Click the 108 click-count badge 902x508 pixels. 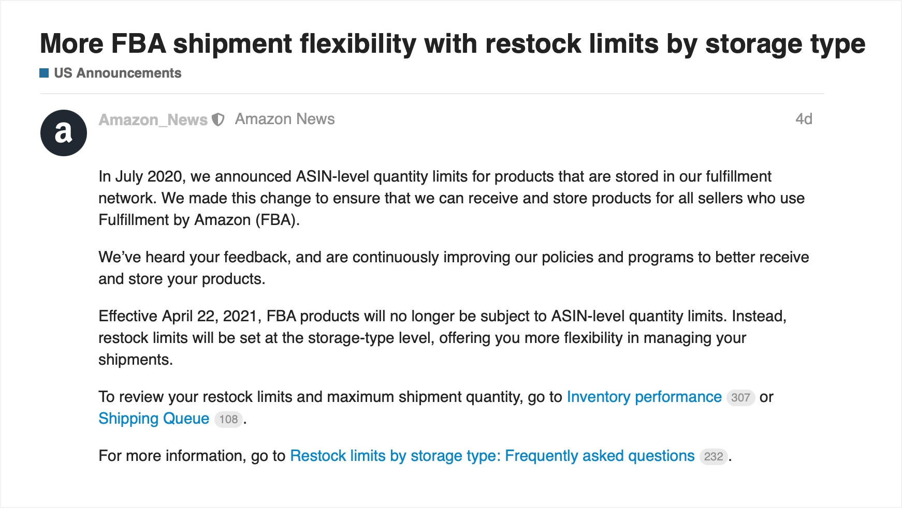pos(228,419)
